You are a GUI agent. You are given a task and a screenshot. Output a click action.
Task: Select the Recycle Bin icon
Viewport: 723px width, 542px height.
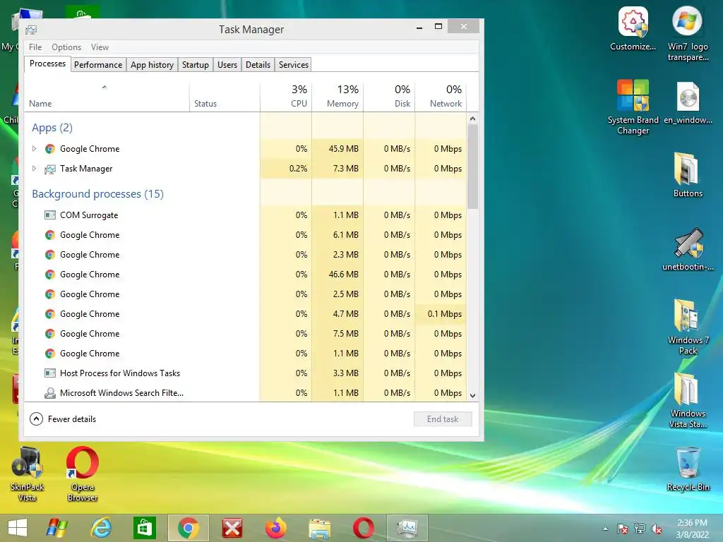coord(688,469)
